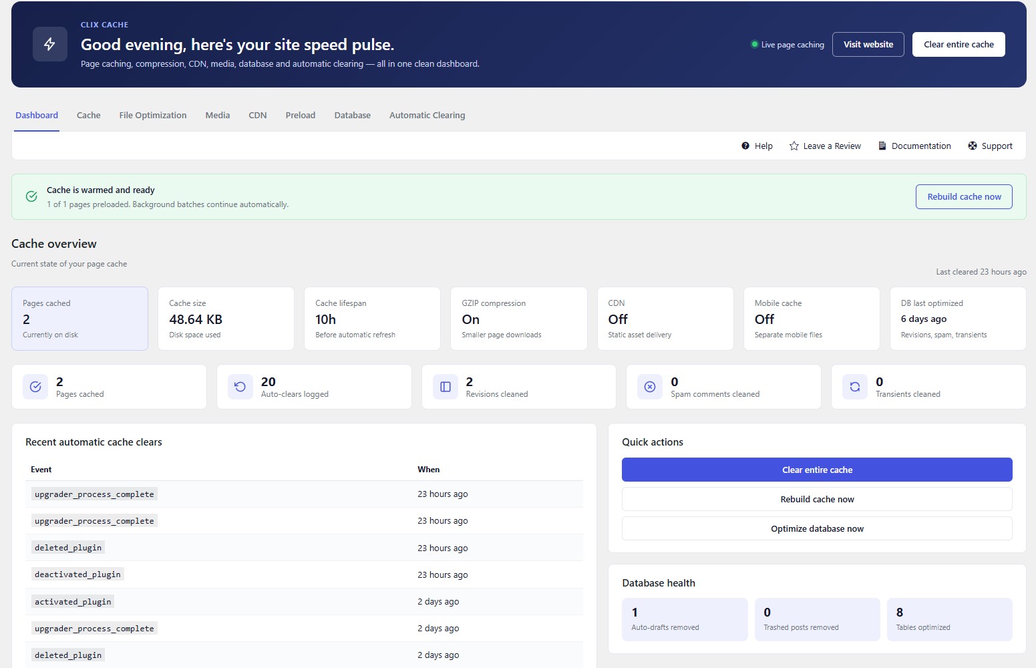Select the Mobile cache Off card
1036x668 pixels.
click(x=812, y=319)
